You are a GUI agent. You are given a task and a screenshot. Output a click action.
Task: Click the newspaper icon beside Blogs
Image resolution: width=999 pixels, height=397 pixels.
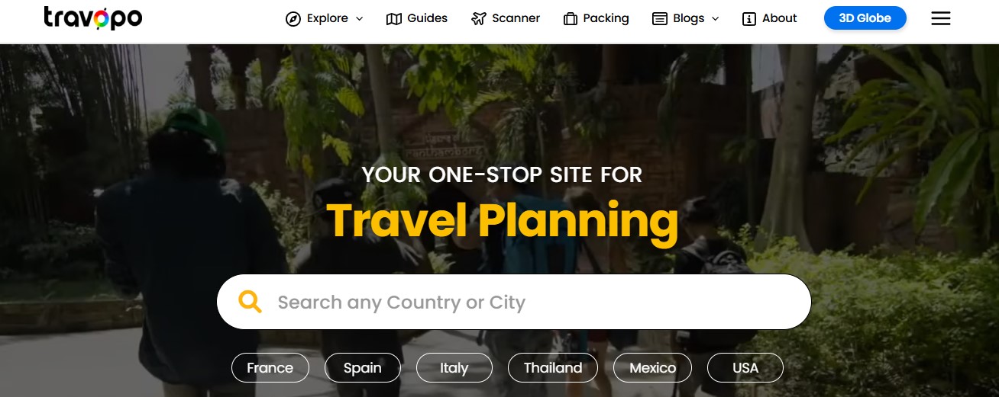click(660, 19)
